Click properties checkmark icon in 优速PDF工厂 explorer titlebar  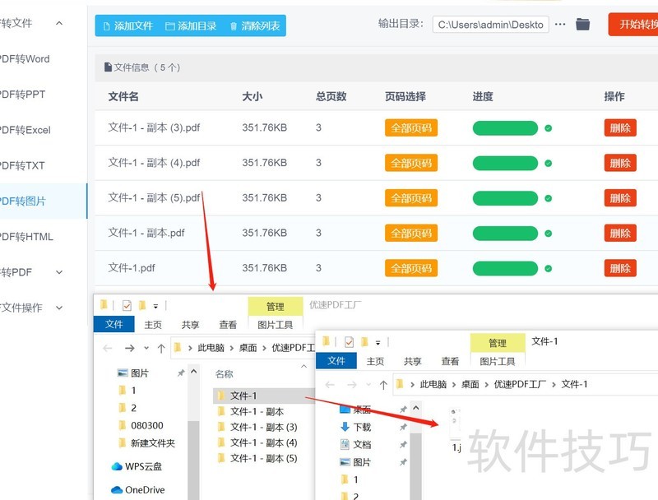[127, 306]
